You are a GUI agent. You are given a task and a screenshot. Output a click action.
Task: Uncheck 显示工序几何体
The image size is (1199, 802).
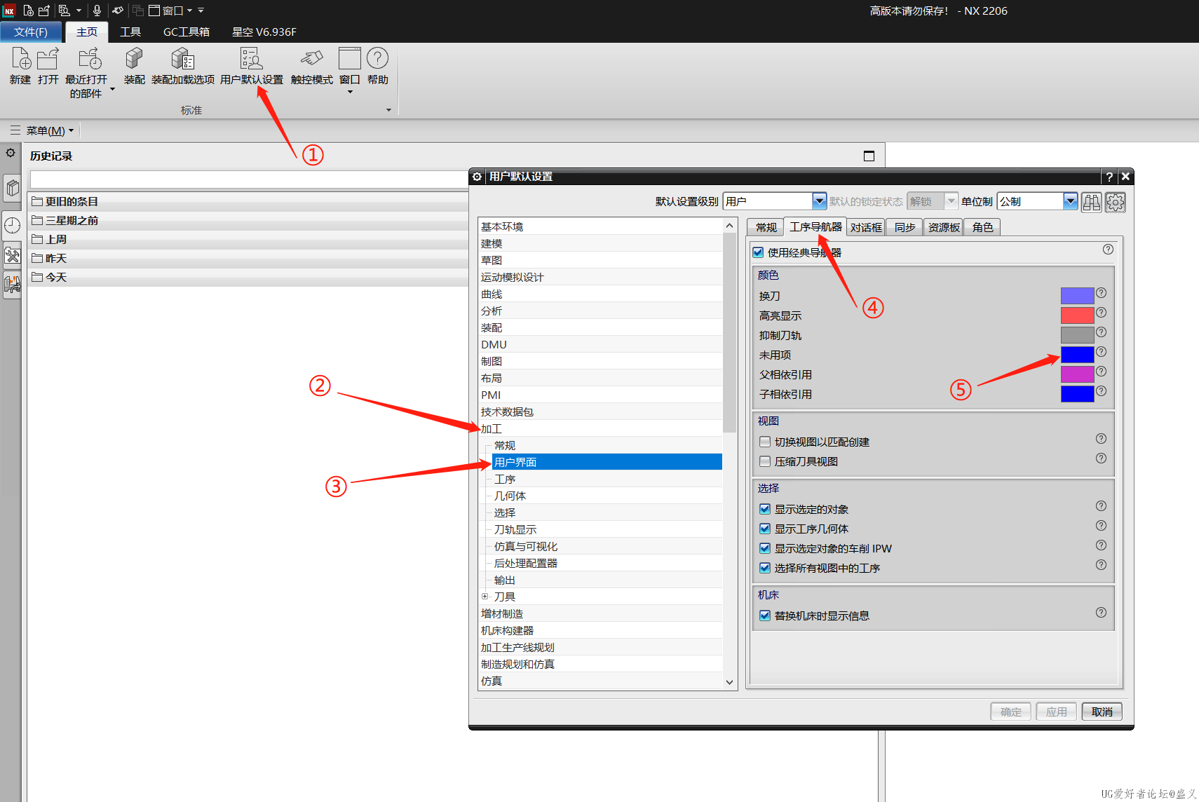(765, 529)
